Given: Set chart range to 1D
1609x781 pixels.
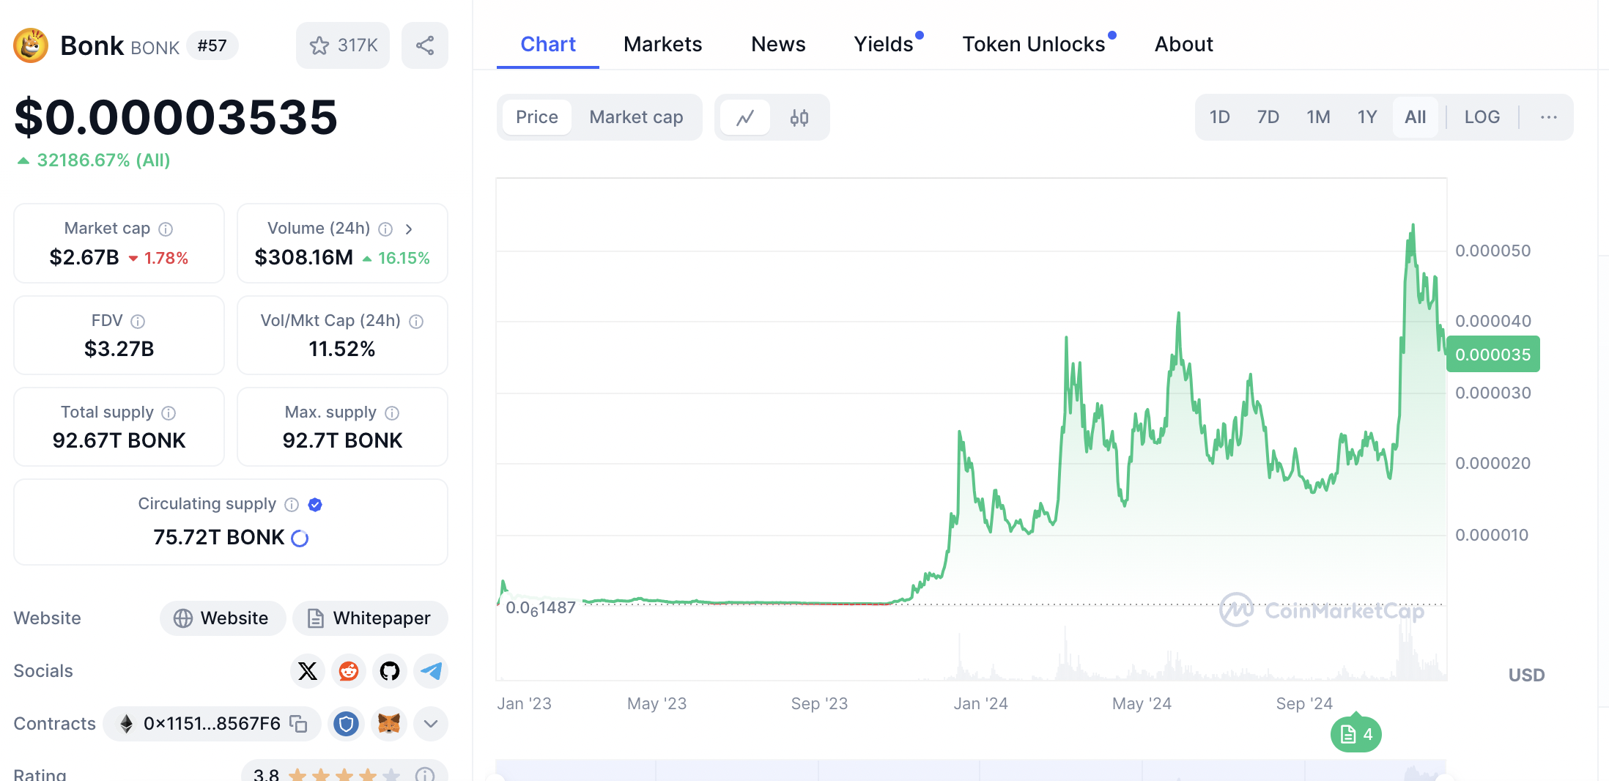Looking at the screenshot, I should click(1219, 117).
